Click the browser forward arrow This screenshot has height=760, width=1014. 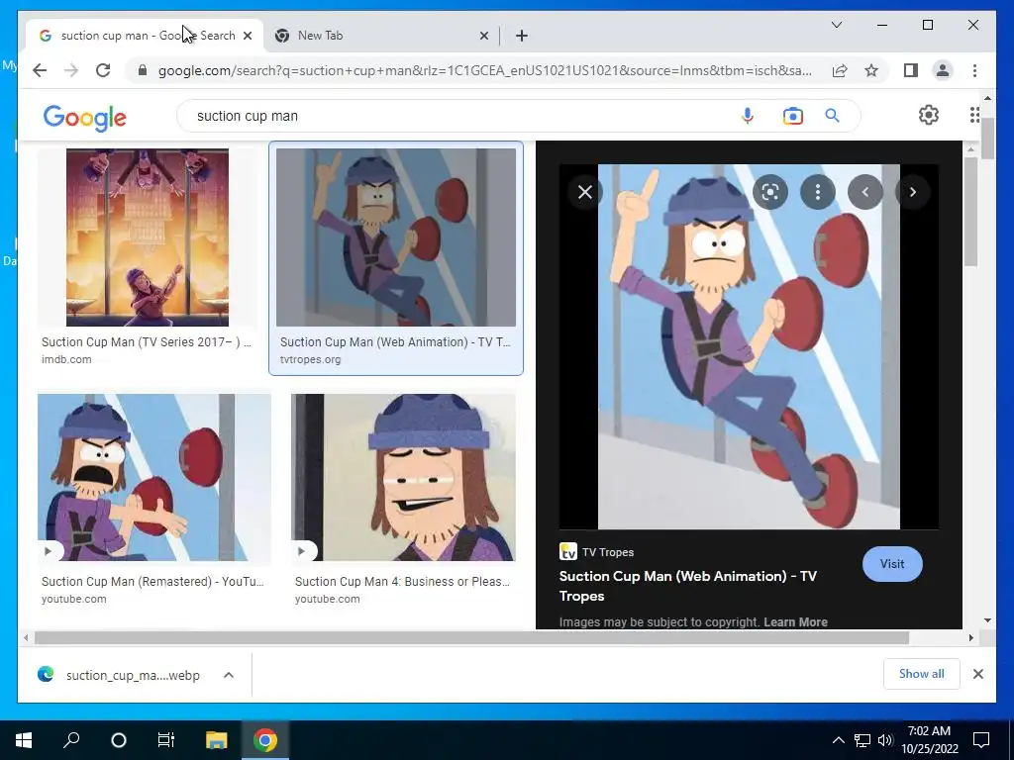pos(71,70)
